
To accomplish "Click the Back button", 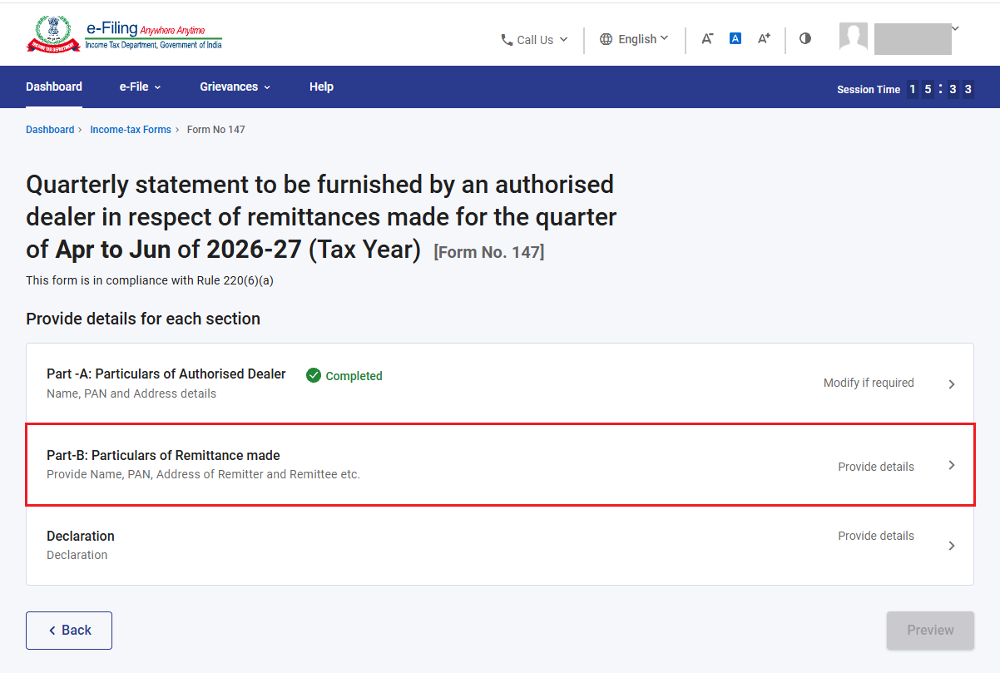I will tap(69, 631).
